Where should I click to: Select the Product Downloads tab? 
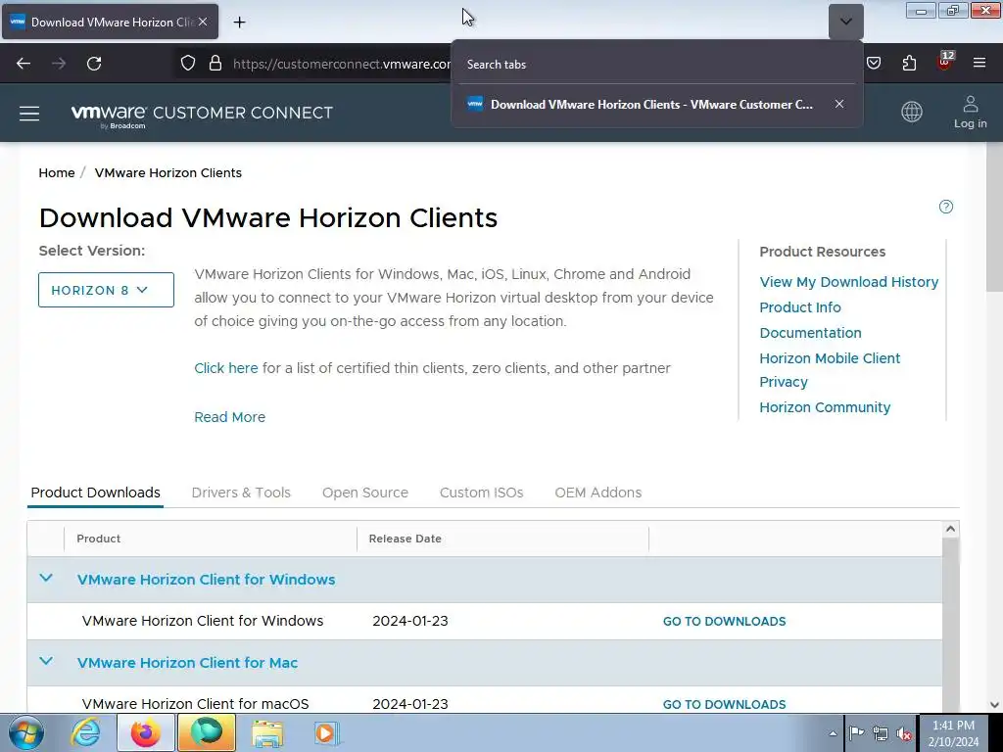tap(95, 493)
